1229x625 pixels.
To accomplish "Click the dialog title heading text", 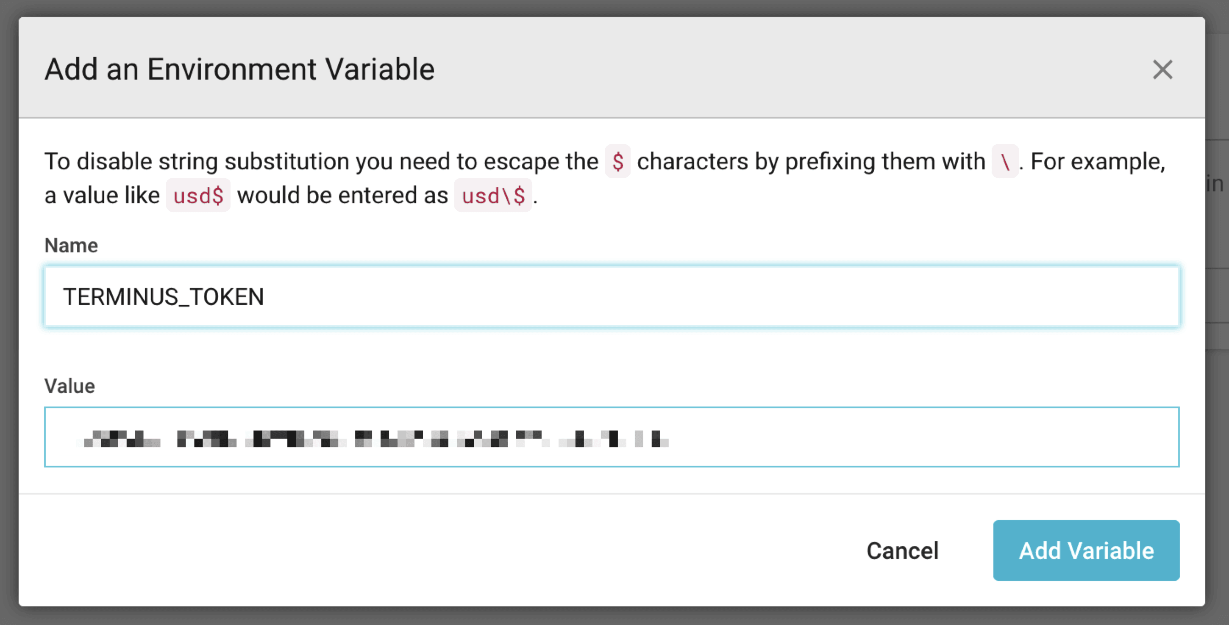I will click(239, 69).
